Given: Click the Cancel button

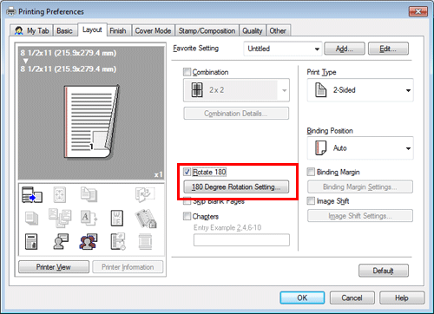Looking at the screenshot, I should [x=352, y=298].
